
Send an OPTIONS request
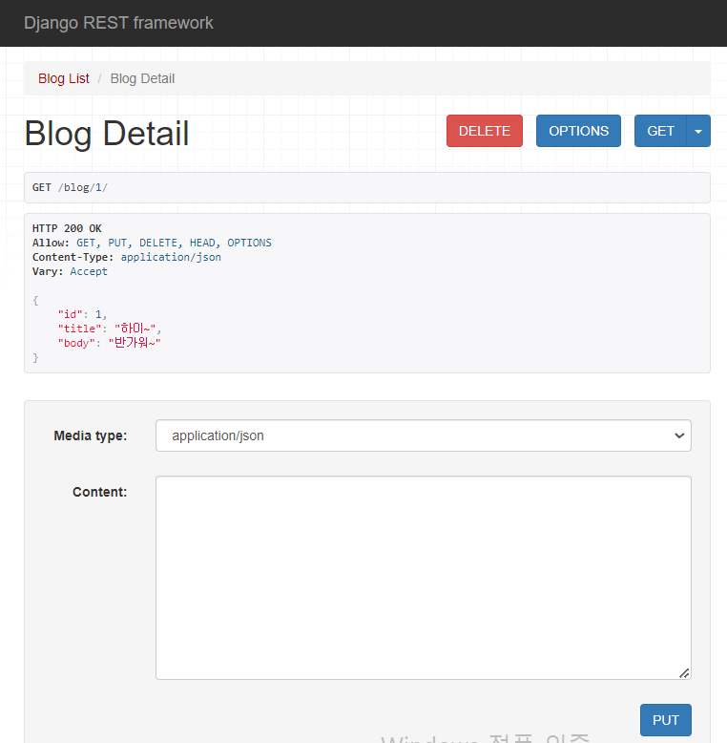click(578, 131)
